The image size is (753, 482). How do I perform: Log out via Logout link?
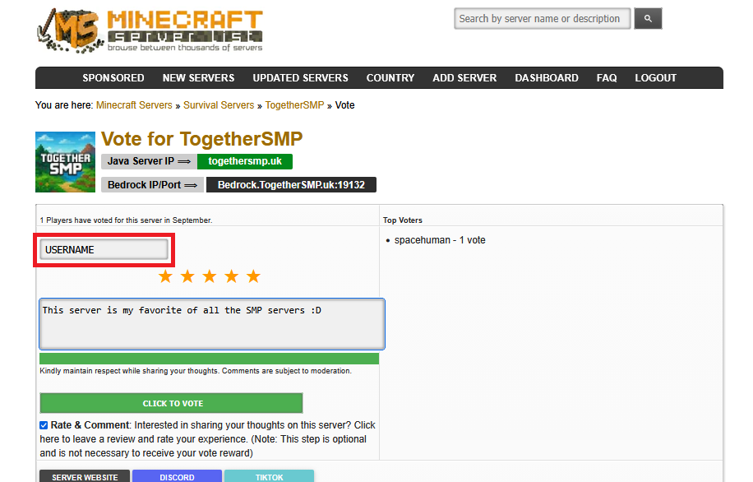click(655, 78)
